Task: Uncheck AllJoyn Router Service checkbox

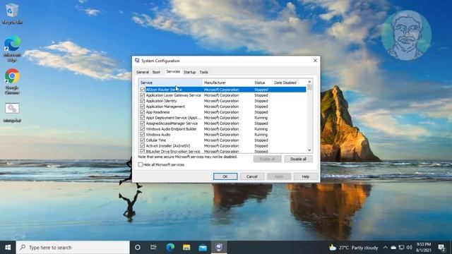Action: 142,90
